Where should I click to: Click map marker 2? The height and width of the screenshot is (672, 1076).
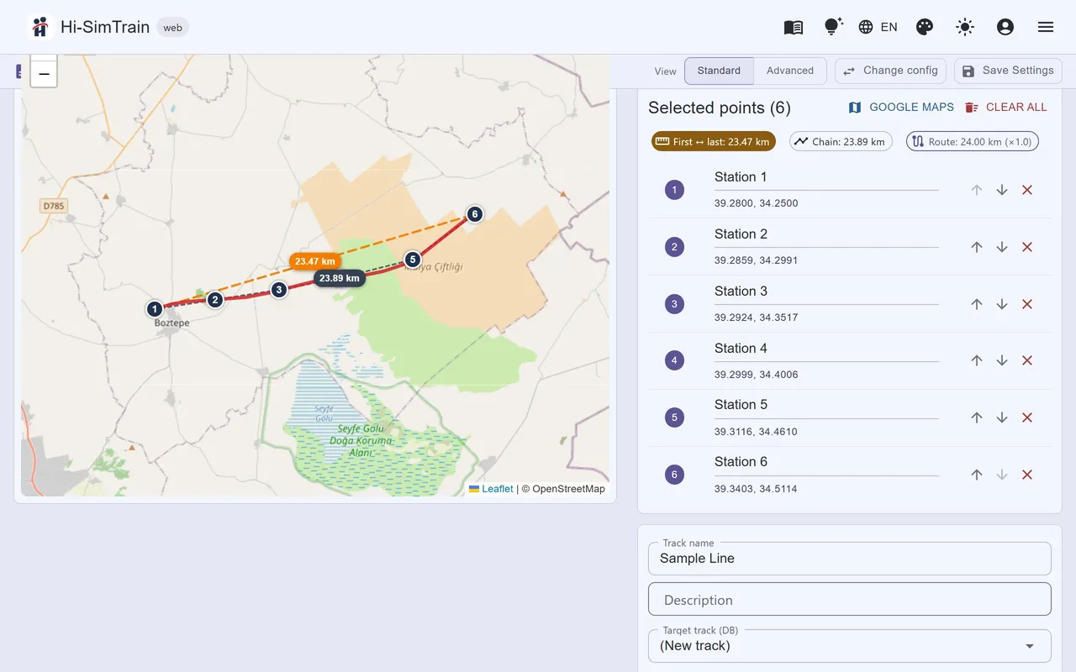click(x=215, y=299)
